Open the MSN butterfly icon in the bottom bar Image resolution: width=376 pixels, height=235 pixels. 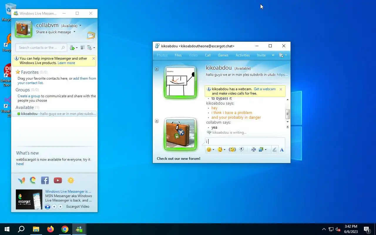click(x=21, y=180)
